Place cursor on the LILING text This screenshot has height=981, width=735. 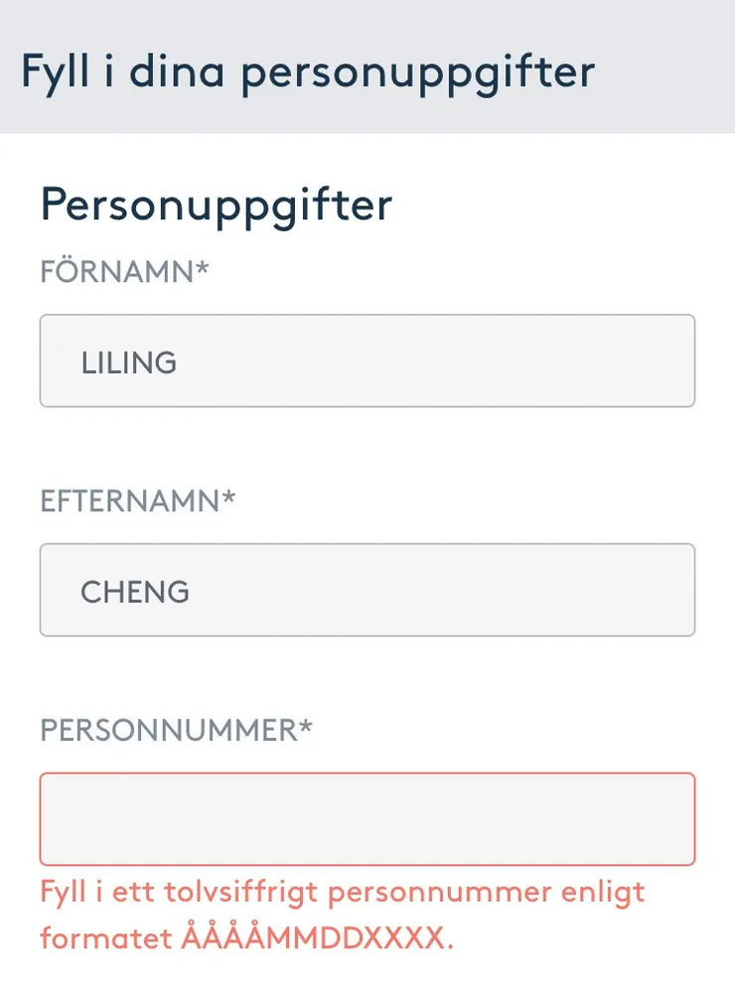[129, 362]
